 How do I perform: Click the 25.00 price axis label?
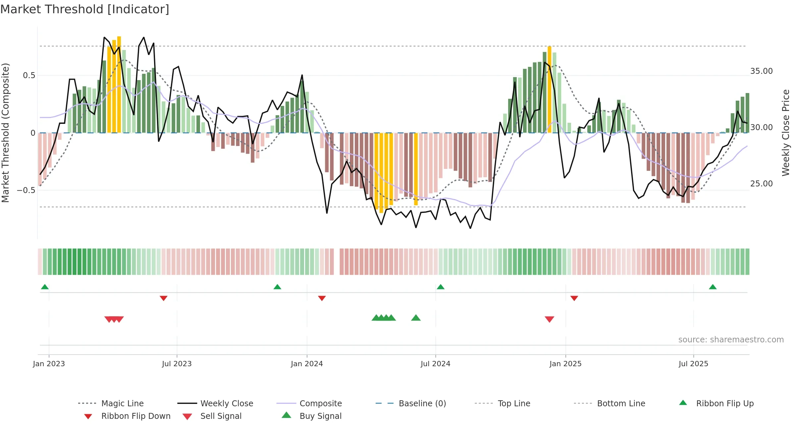(762, 184)
